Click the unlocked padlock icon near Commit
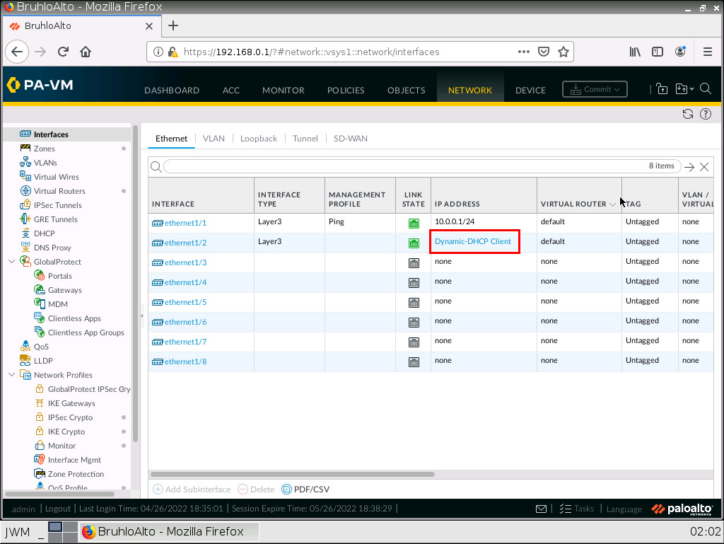Screen dimensions: 724x544 (662, 89)
